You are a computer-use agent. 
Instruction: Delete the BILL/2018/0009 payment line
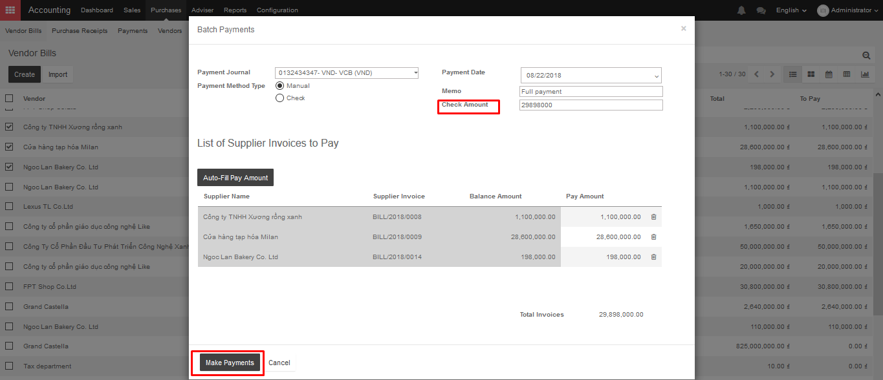pos(653,237)
